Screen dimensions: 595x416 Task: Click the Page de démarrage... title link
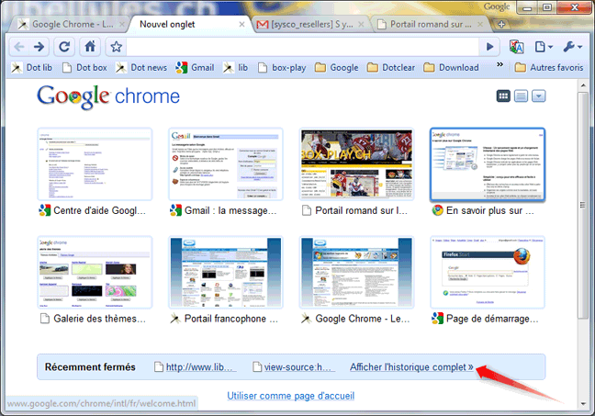(x=492, y=319)
